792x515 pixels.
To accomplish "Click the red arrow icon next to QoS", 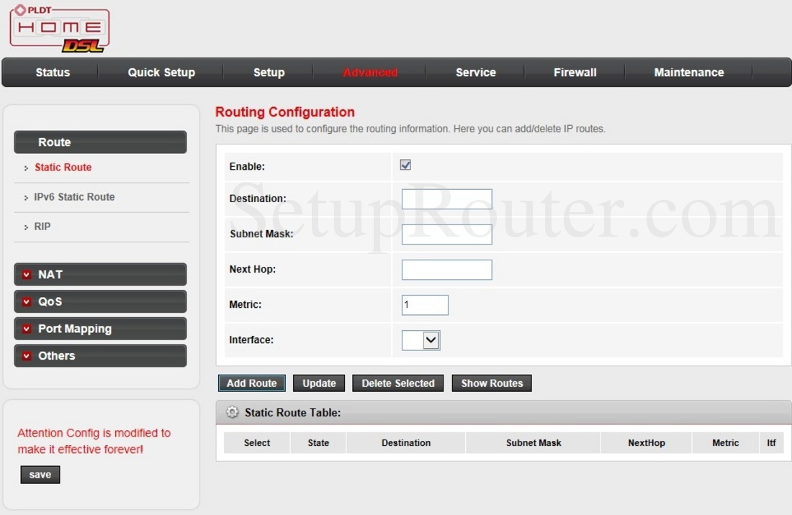I will tap(27, 302).
